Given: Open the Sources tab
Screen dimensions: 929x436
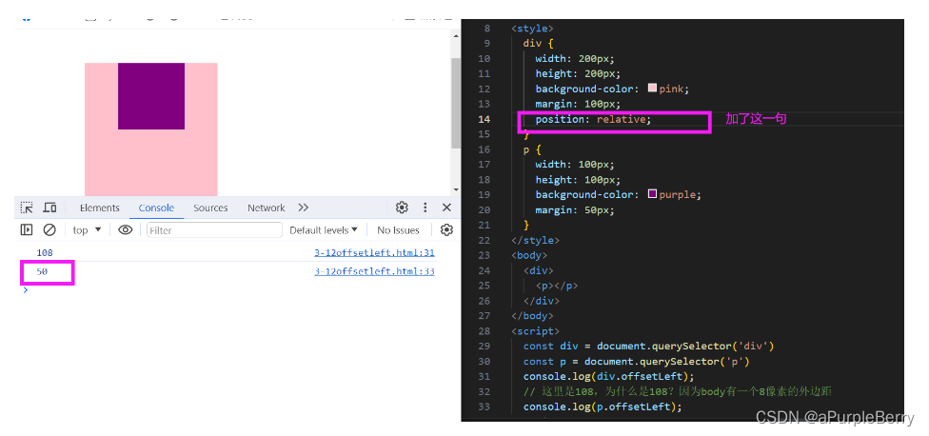Looking at the screenshot, I should (210, 208).
